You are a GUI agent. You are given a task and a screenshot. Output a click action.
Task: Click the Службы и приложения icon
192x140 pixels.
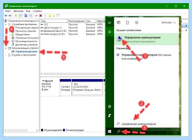9,55
